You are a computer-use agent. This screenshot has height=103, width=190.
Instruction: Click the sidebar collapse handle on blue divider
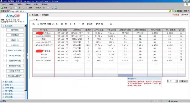27,56
